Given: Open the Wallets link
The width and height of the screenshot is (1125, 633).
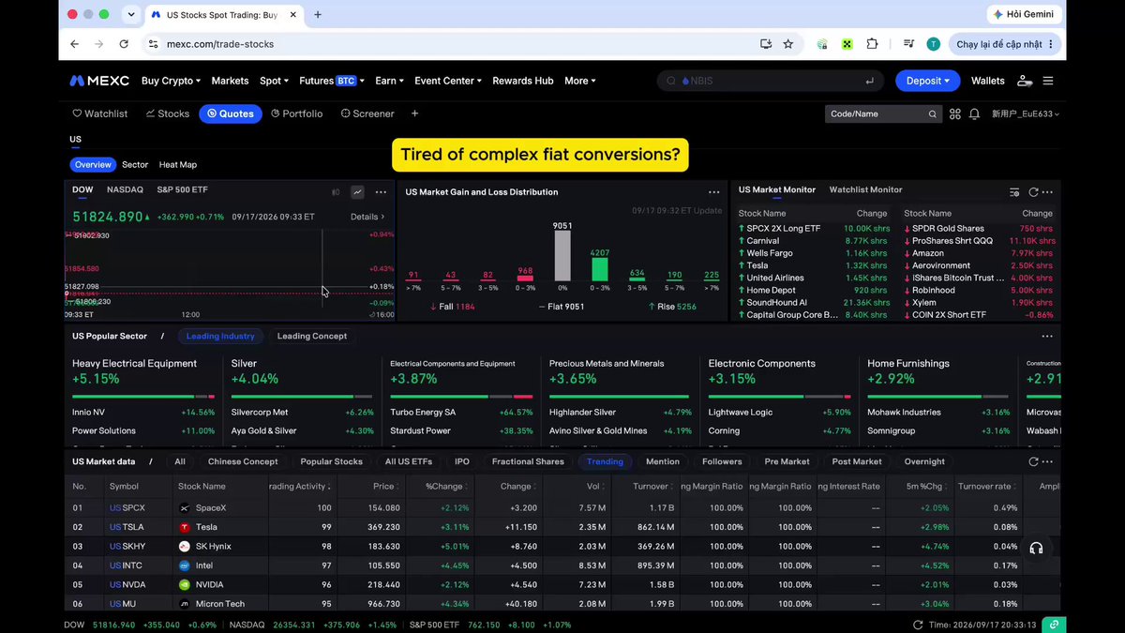Looking at the screenshot, I should tap(988, 81).
